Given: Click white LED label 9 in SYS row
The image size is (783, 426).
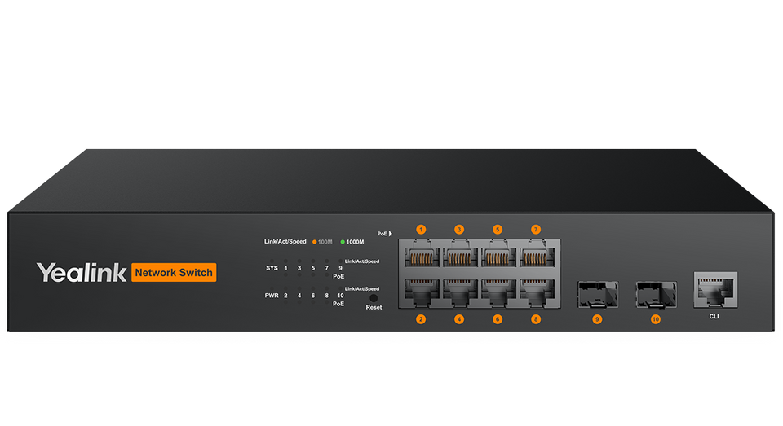Looking at the screenshot, I should point(341,268).
